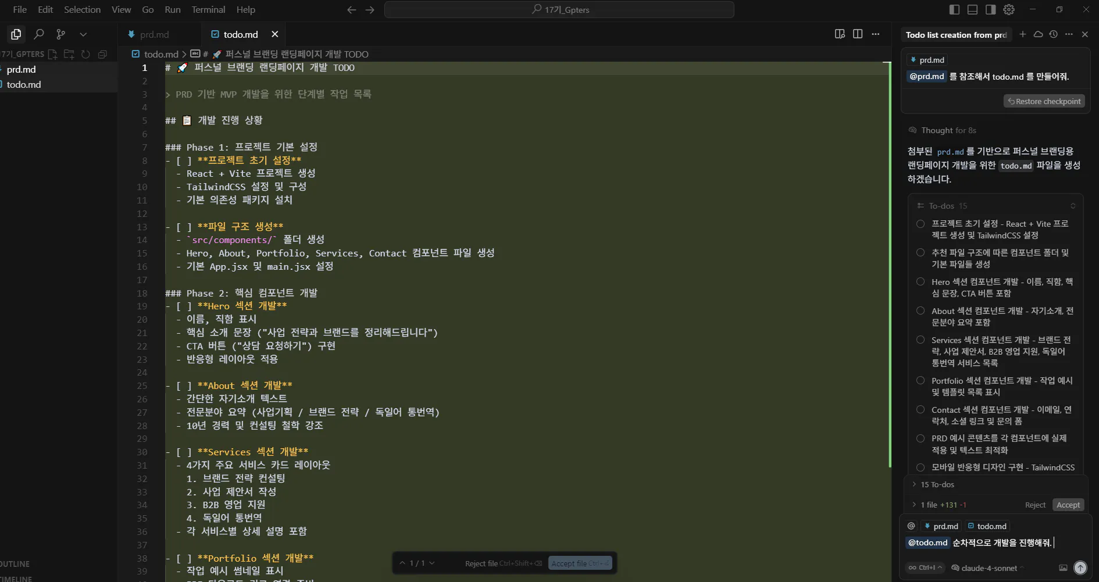
Task: Open the 'Todo list creation from prd' chat tab
Action: [x=956, y=35]
